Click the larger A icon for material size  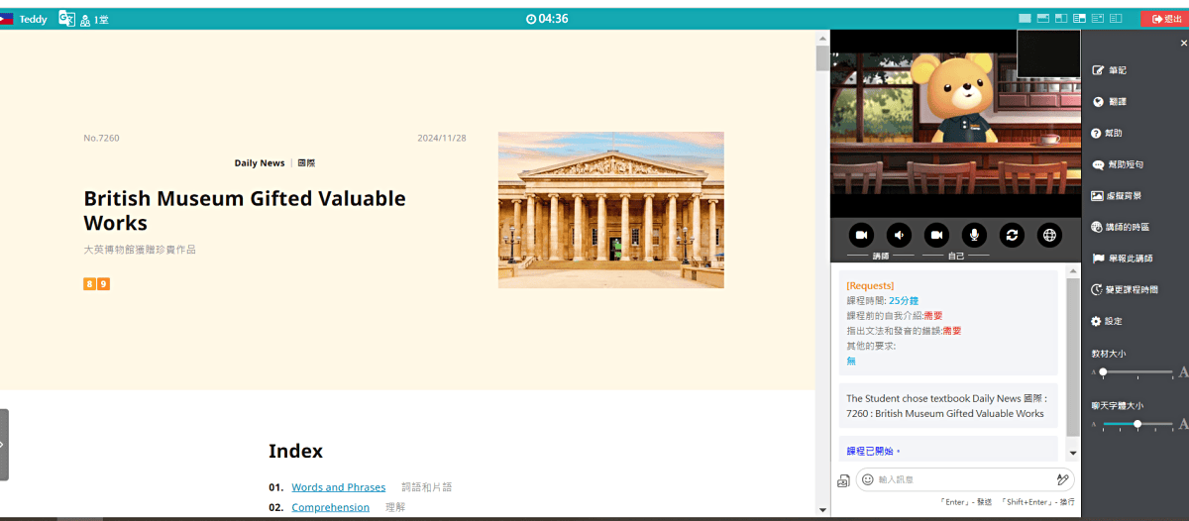coord(1183,372)
